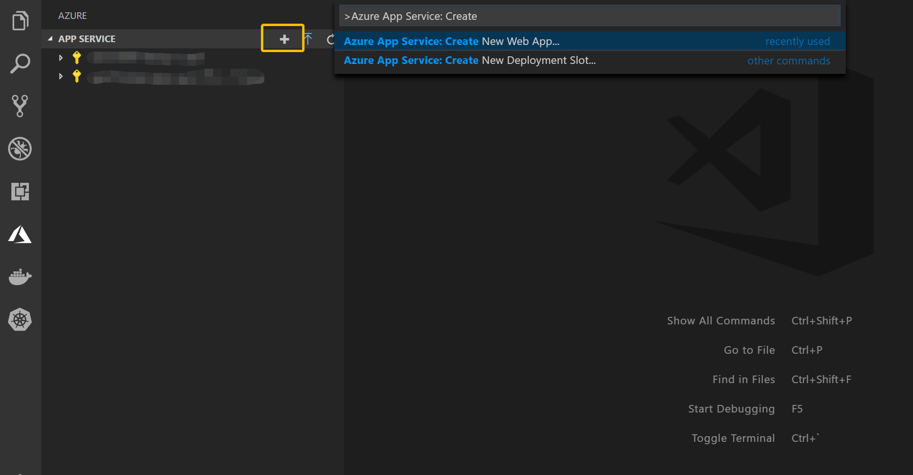Open the Explorer in the activity bar

pos(19,20)
